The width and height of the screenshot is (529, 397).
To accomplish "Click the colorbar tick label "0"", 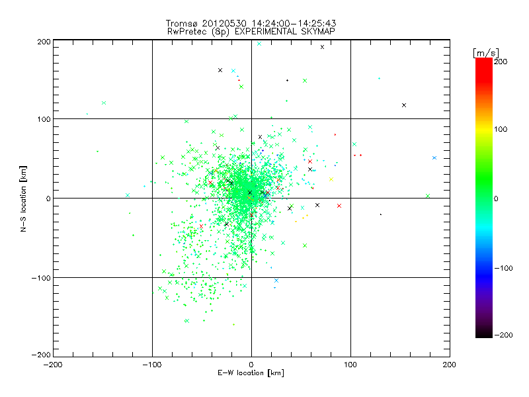I will pyautogui.click(x=496, y=199).
